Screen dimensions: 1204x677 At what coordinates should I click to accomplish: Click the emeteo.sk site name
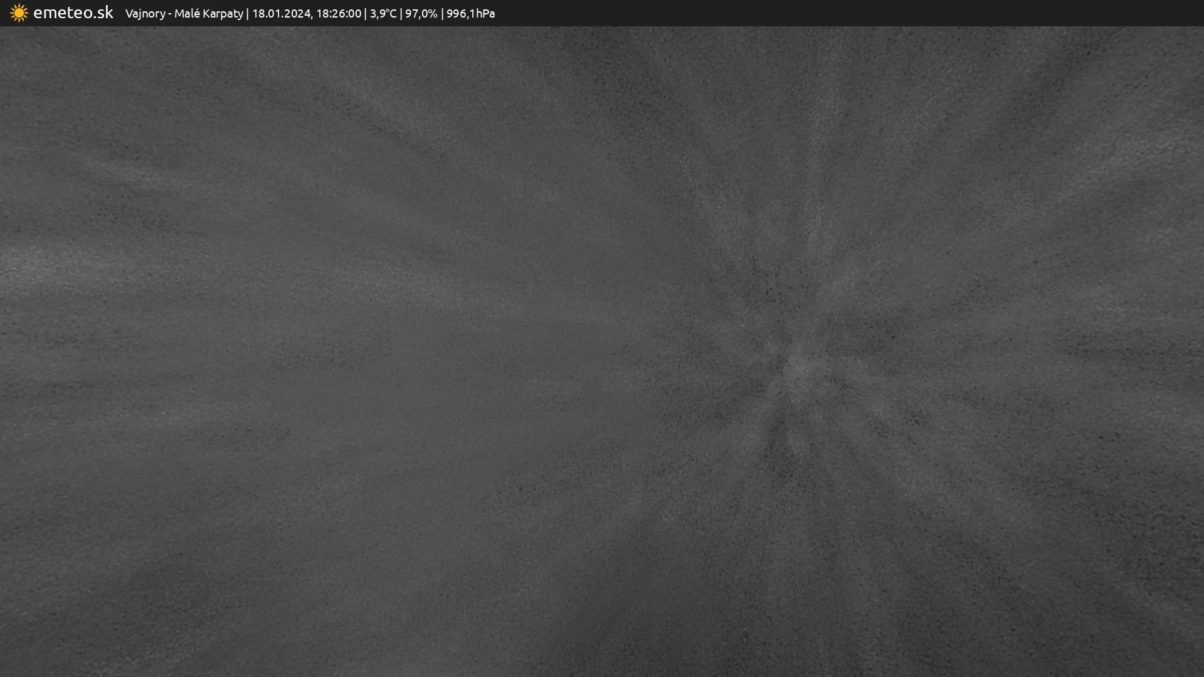73,13
